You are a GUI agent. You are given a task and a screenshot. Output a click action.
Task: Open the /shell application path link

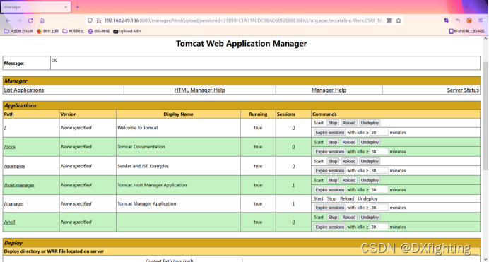point(9,222)
